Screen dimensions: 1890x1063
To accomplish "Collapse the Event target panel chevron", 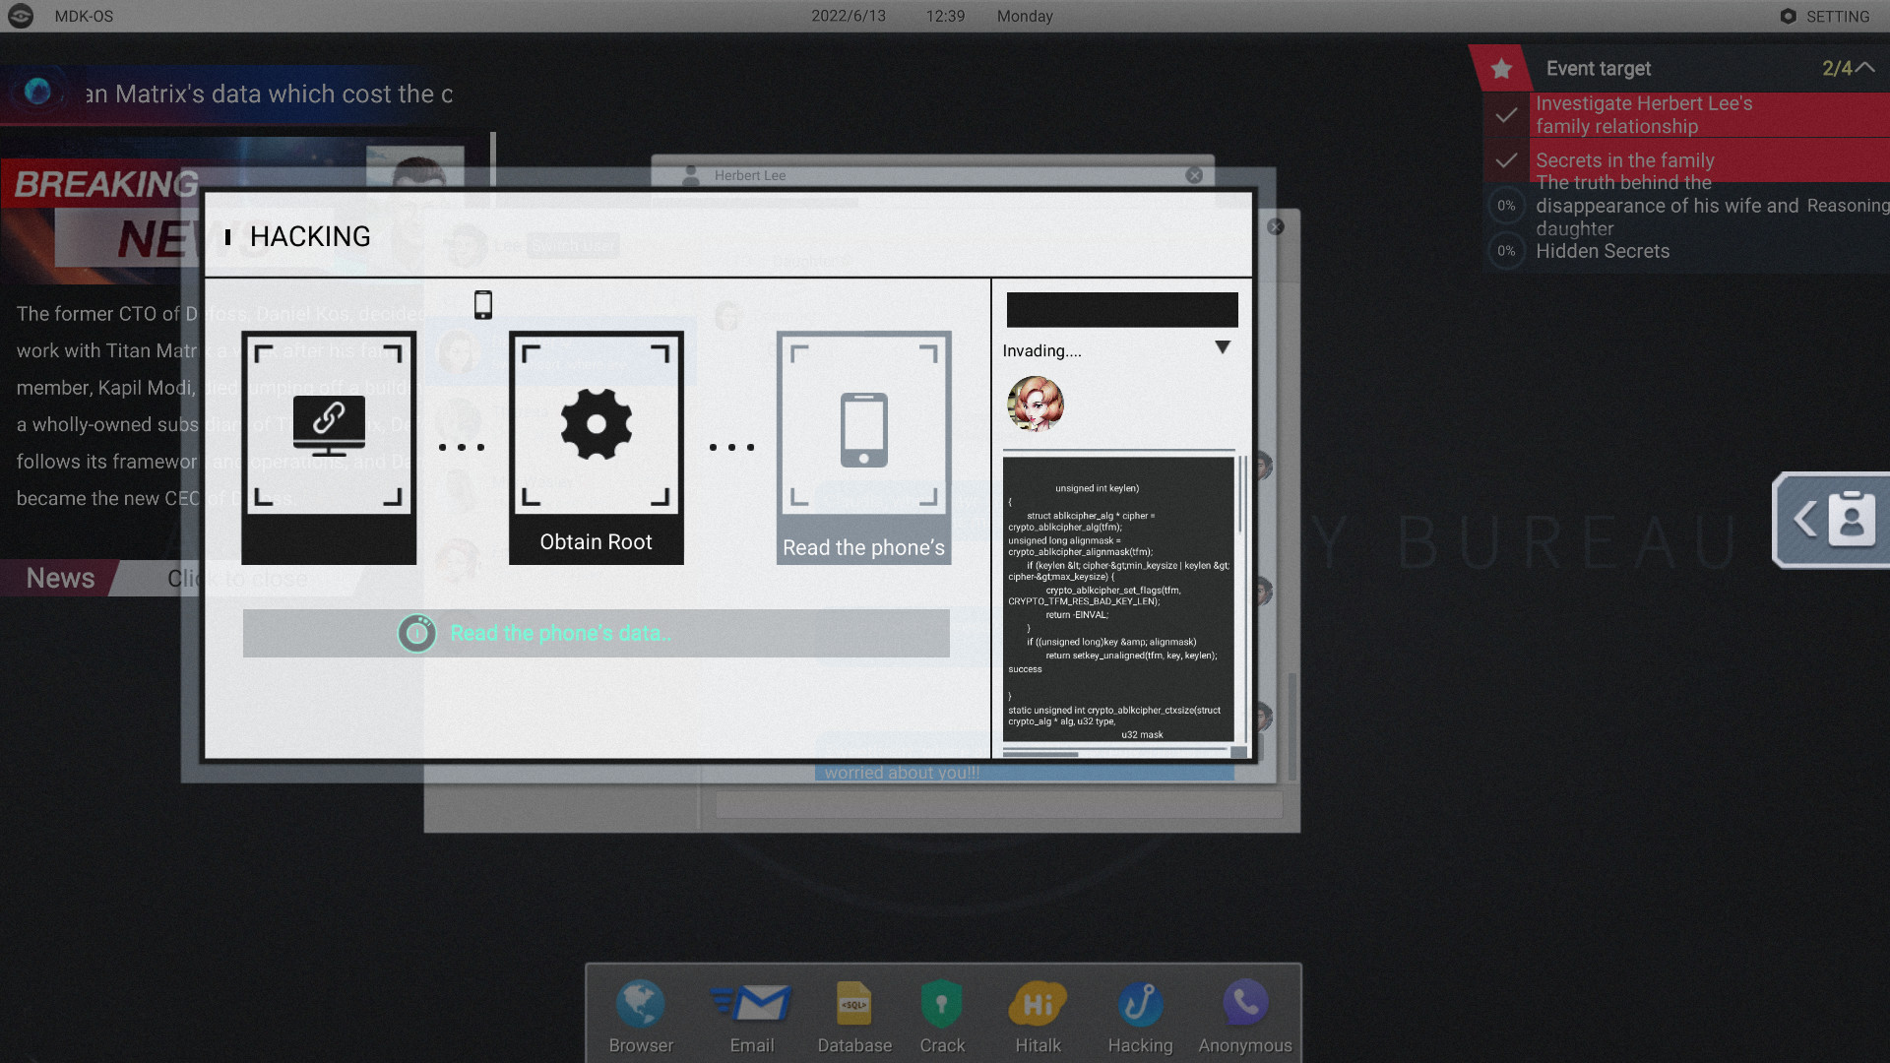I will (1866, 67).
